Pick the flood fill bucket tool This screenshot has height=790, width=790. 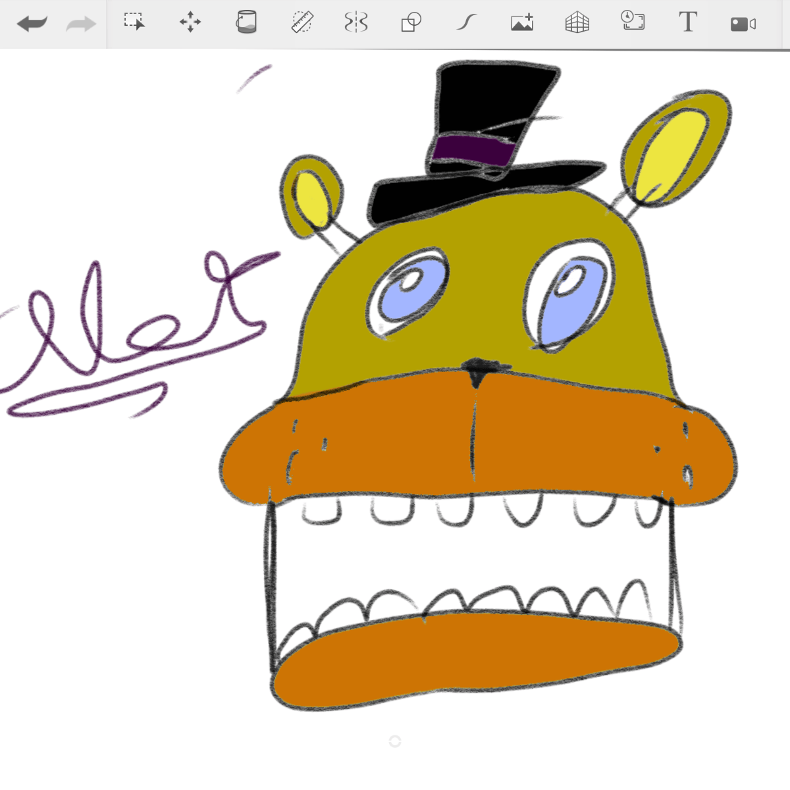point(246,22)
